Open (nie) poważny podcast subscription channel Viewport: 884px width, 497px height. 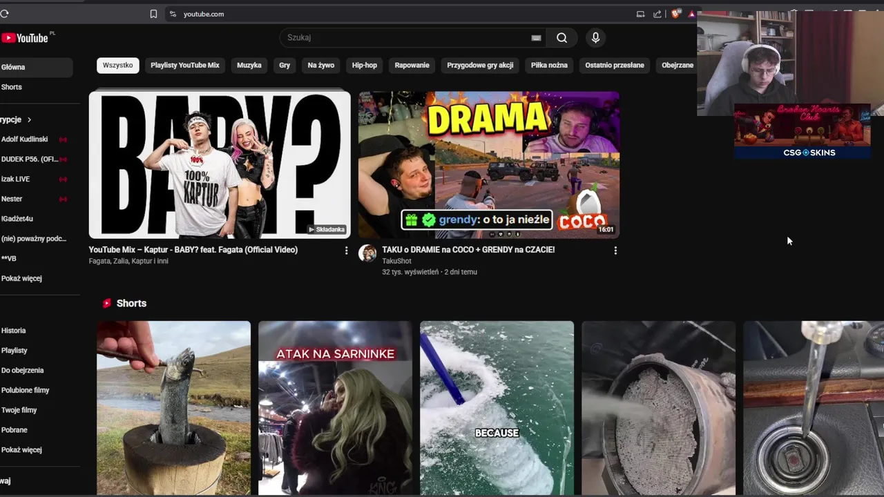tap(35, 238)
